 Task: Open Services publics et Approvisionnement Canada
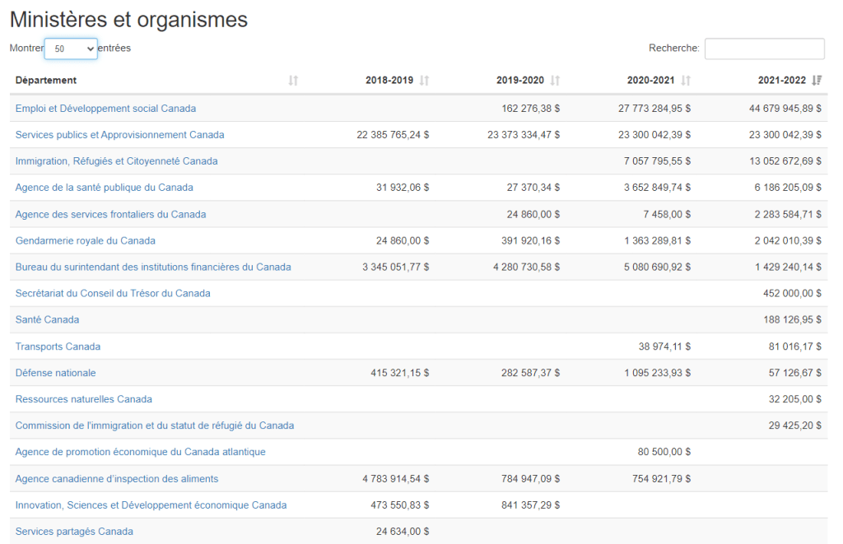[119, 135]
